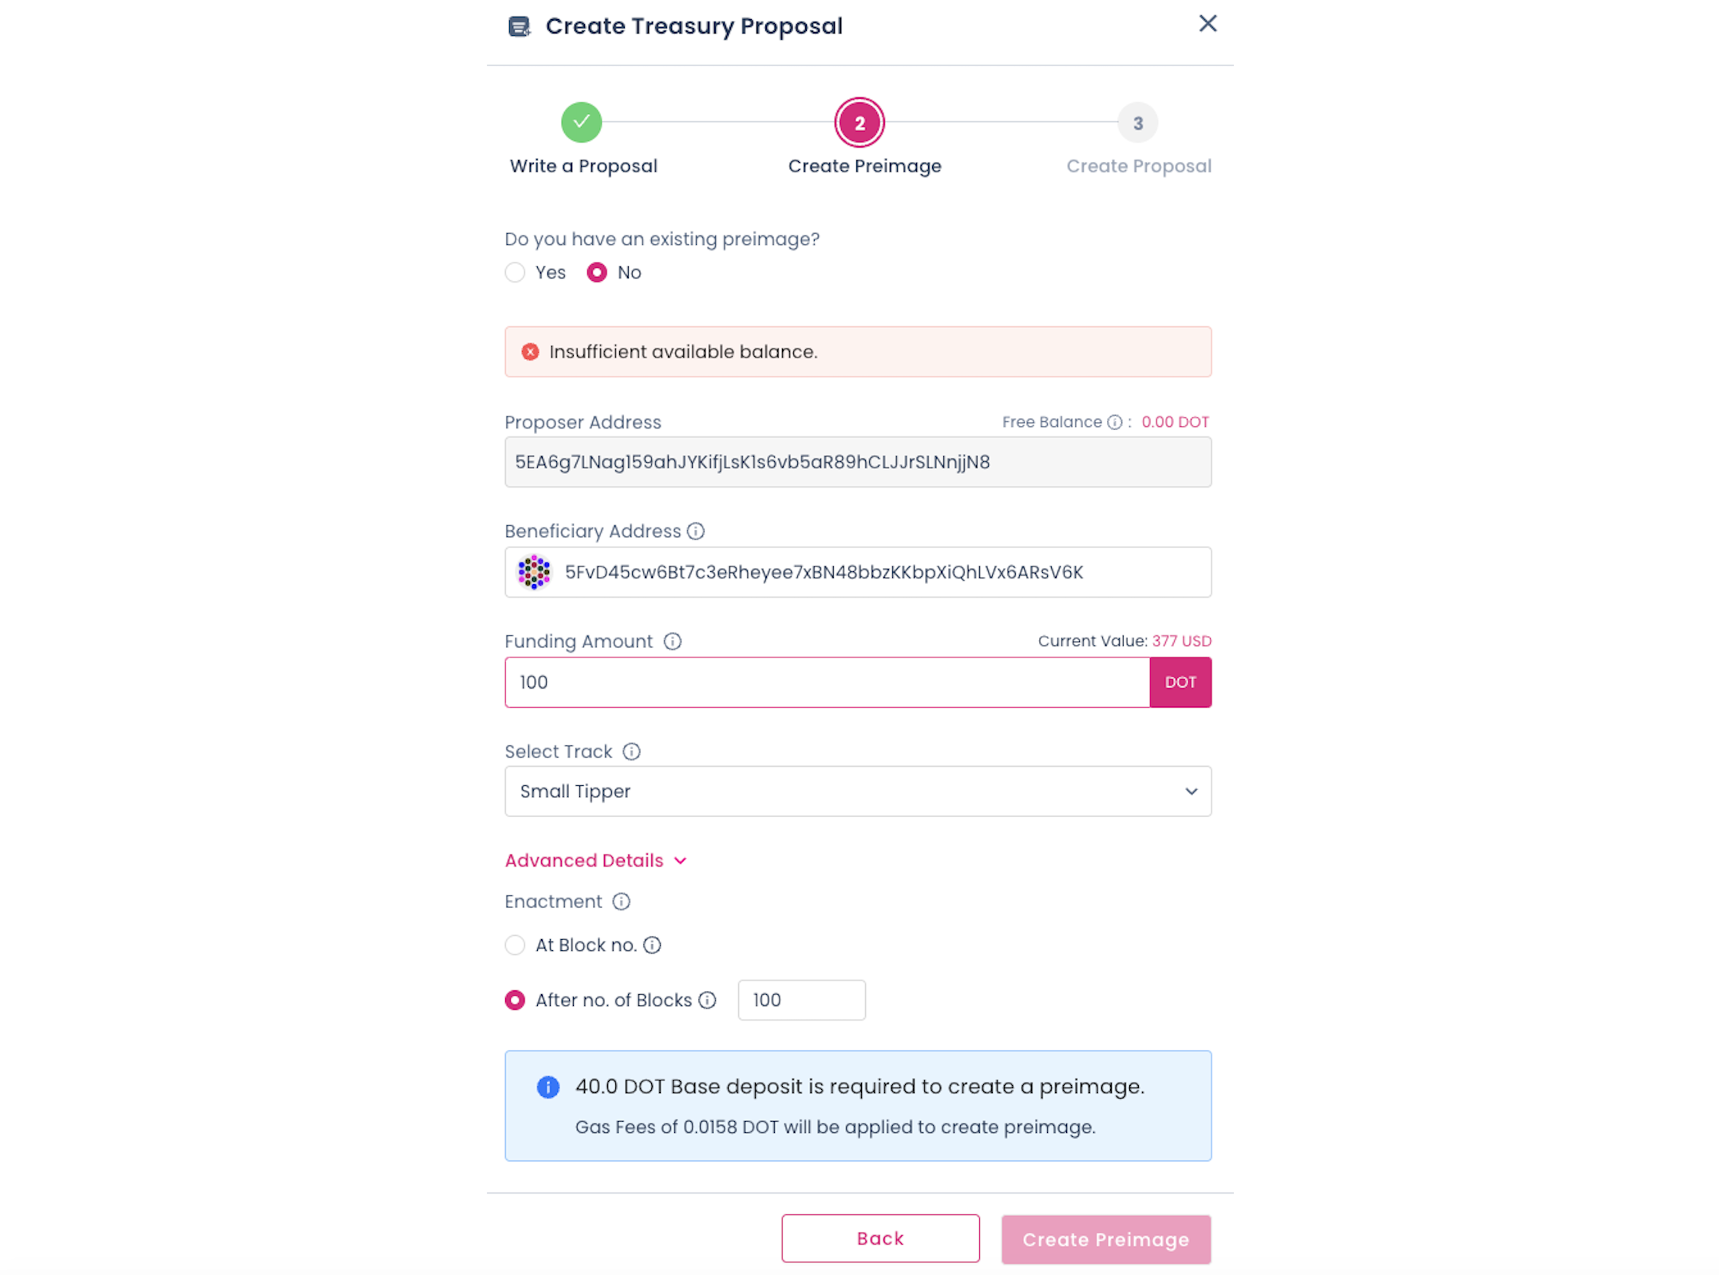
Task: Enable the At Block no. enactment option
Action: click(x=514, y=945)
